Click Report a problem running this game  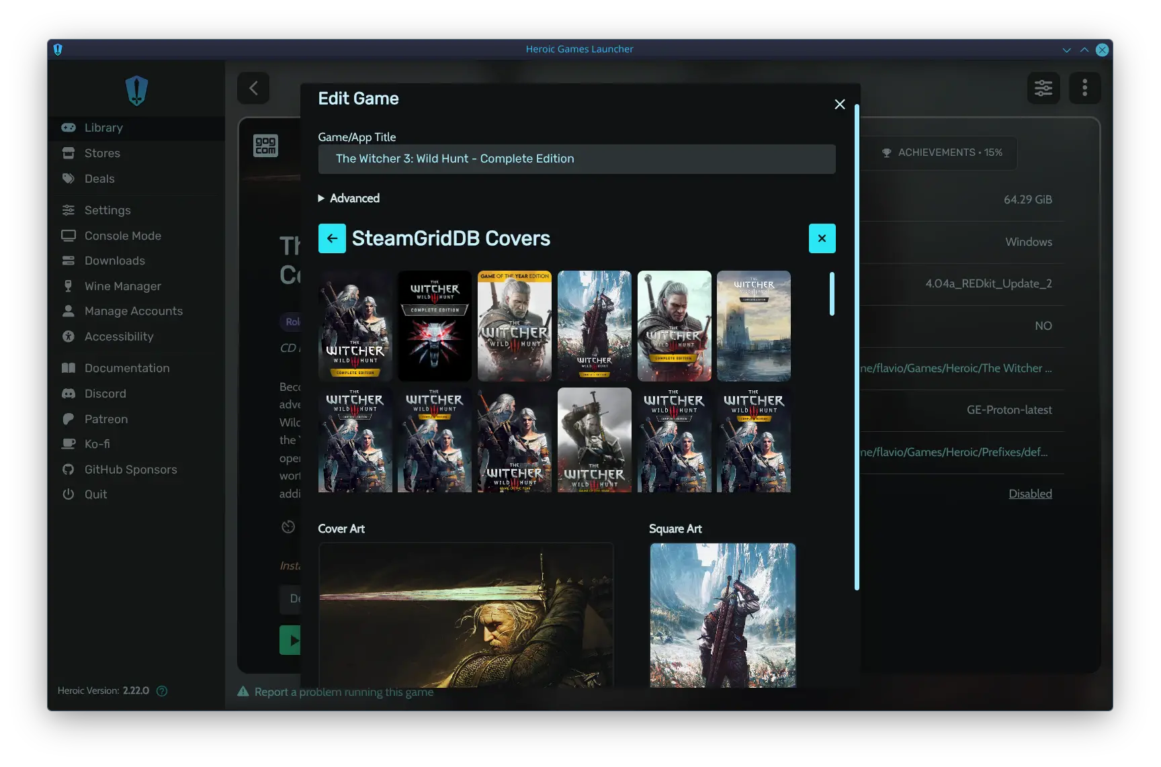click(x=344, y=692)
